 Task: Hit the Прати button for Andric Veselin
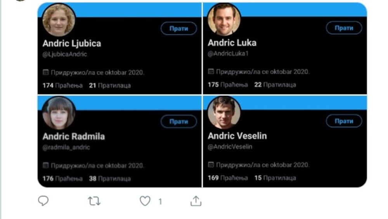tap(344, 121)
